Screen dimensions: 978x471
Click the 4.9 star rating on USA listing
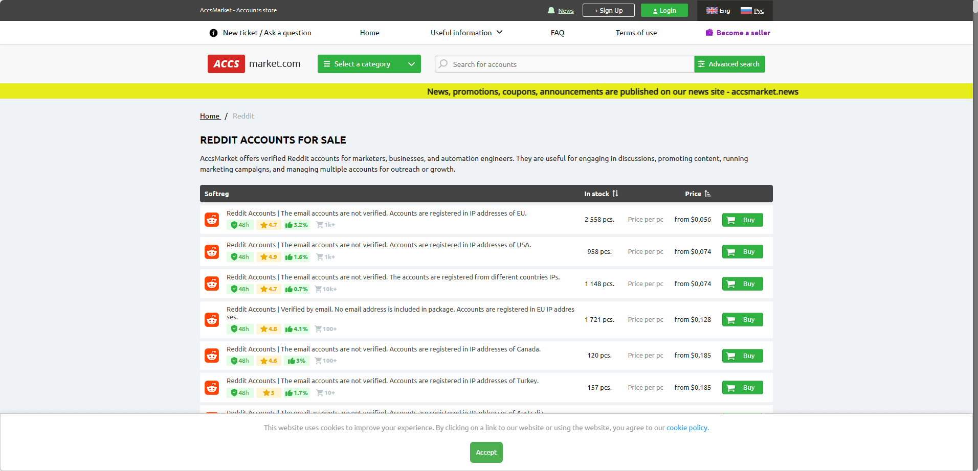point(269,257)
